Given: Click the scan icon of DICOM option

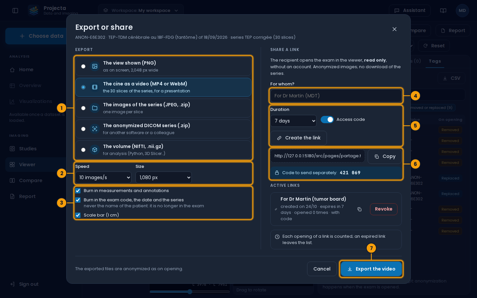Looking at the screenshot, I should (x=95, y=129).
